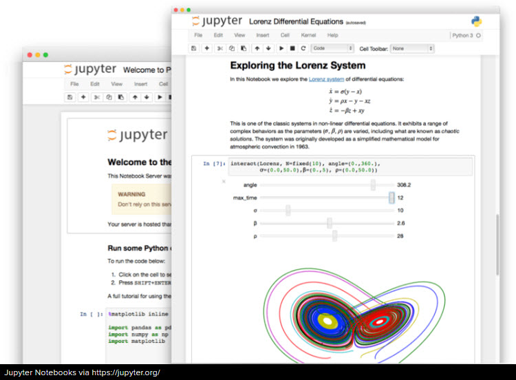Paste cells in the Welcome notebook toolbar
The height and width of the screenshot is (380, 516).
(x=121, y=97)
